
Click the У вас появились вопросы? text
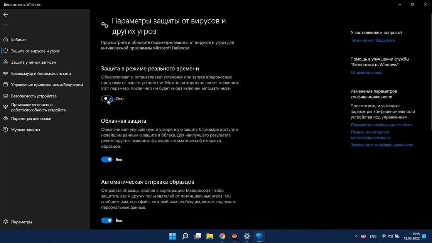376,32
